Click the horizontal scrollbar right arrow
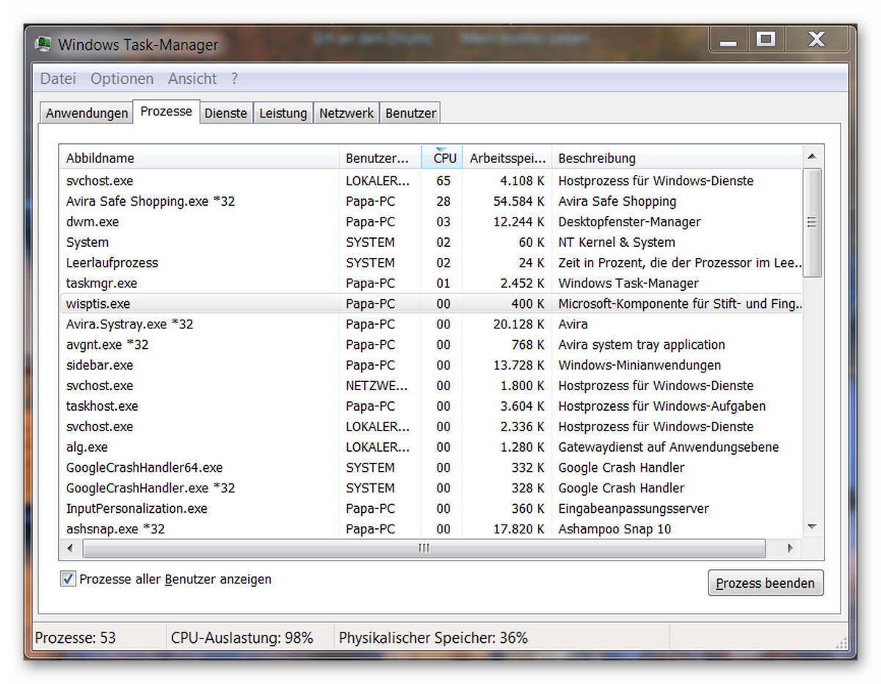The image size is (881, 684). 791,548
